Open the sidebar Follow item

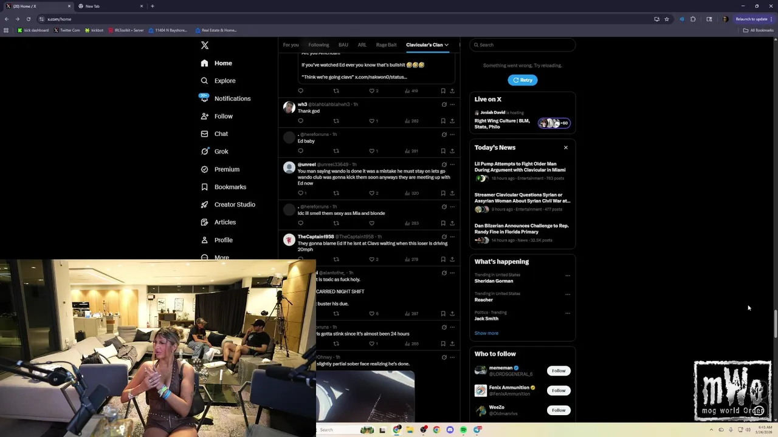pyautogui.click(x=216, y=116)
